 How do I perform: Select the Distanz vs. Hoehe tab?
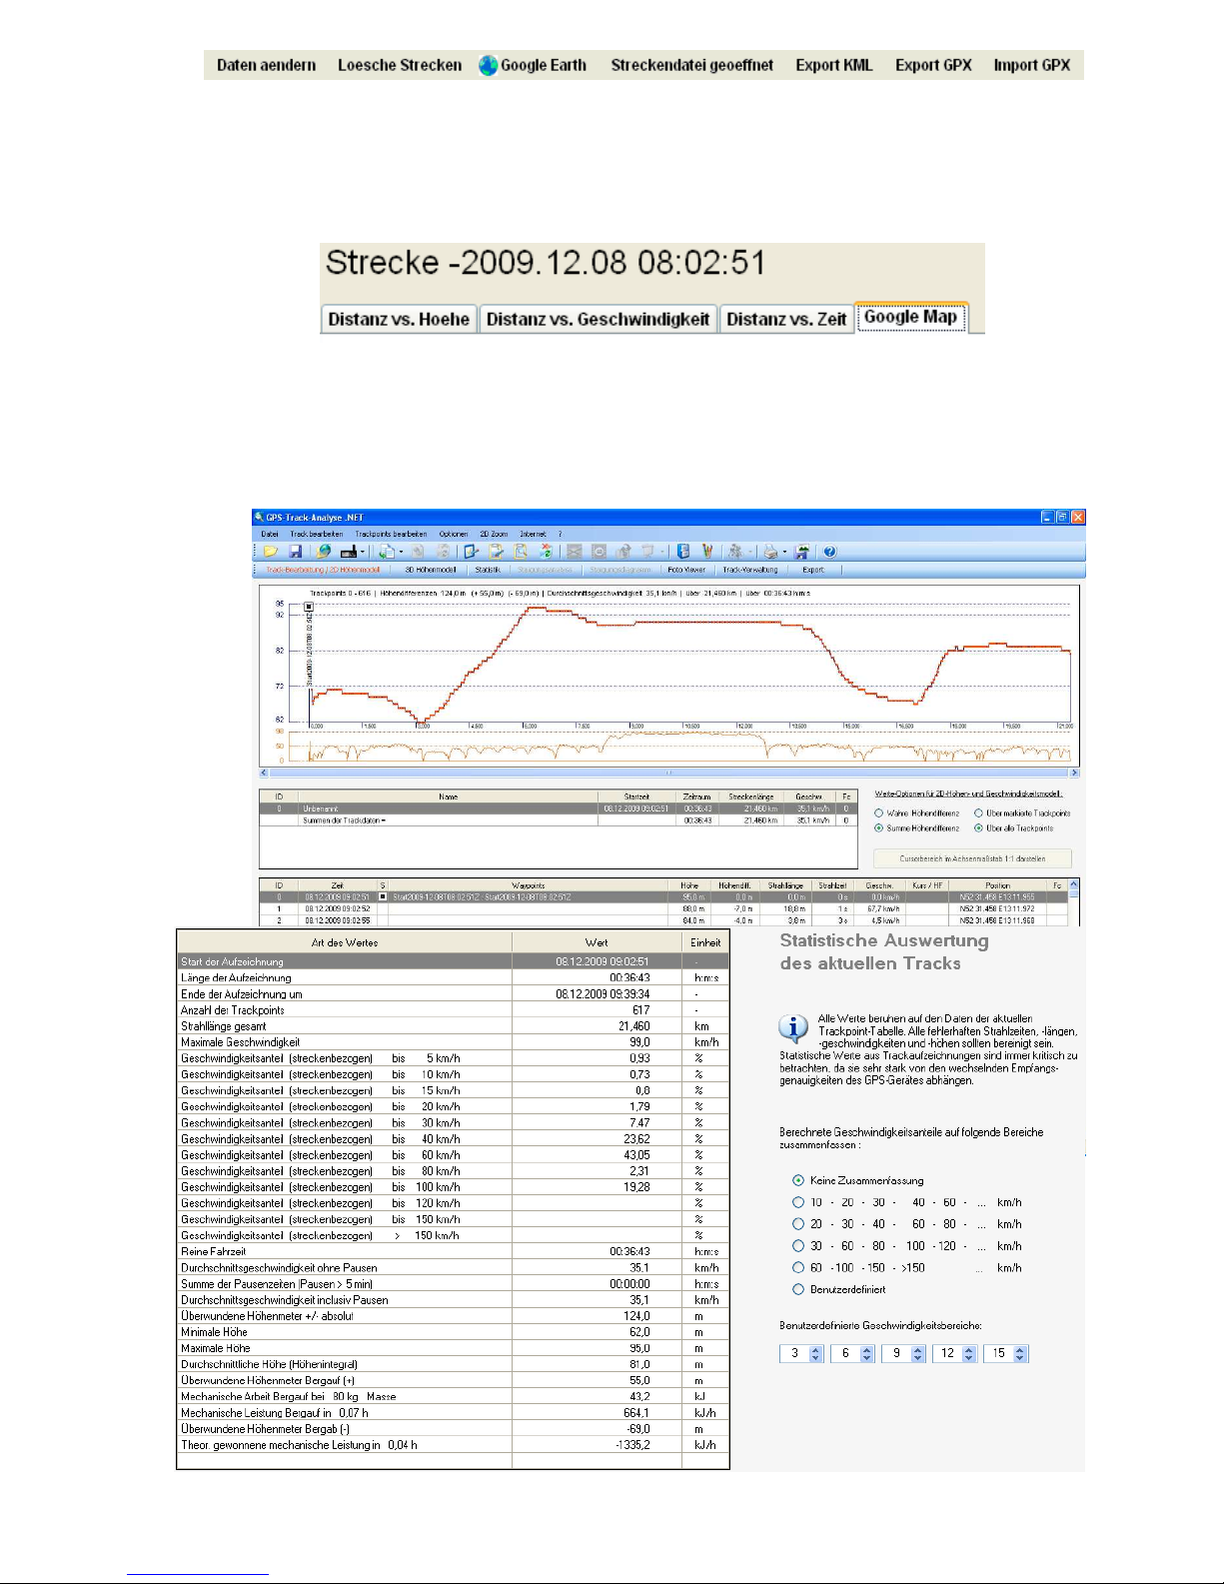point(399,319)
